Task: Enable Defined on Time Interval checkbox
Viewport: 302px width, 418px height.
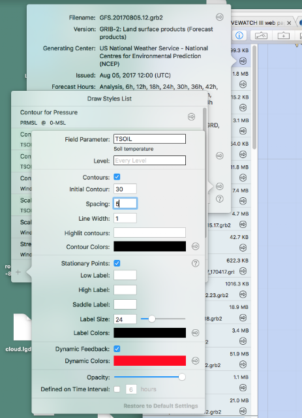Action: pyautogui.click(x=117, y=389)
